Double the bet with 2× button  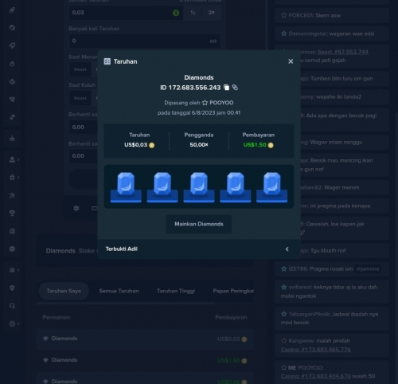pos(212,13)
